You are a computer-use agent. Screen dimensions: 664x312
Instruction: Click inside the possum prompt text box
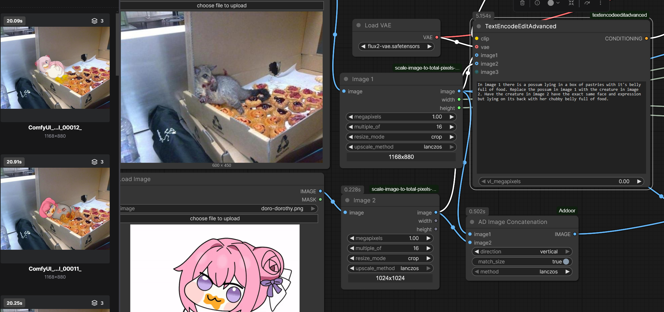pyautogui.click(x=561, y=127)
